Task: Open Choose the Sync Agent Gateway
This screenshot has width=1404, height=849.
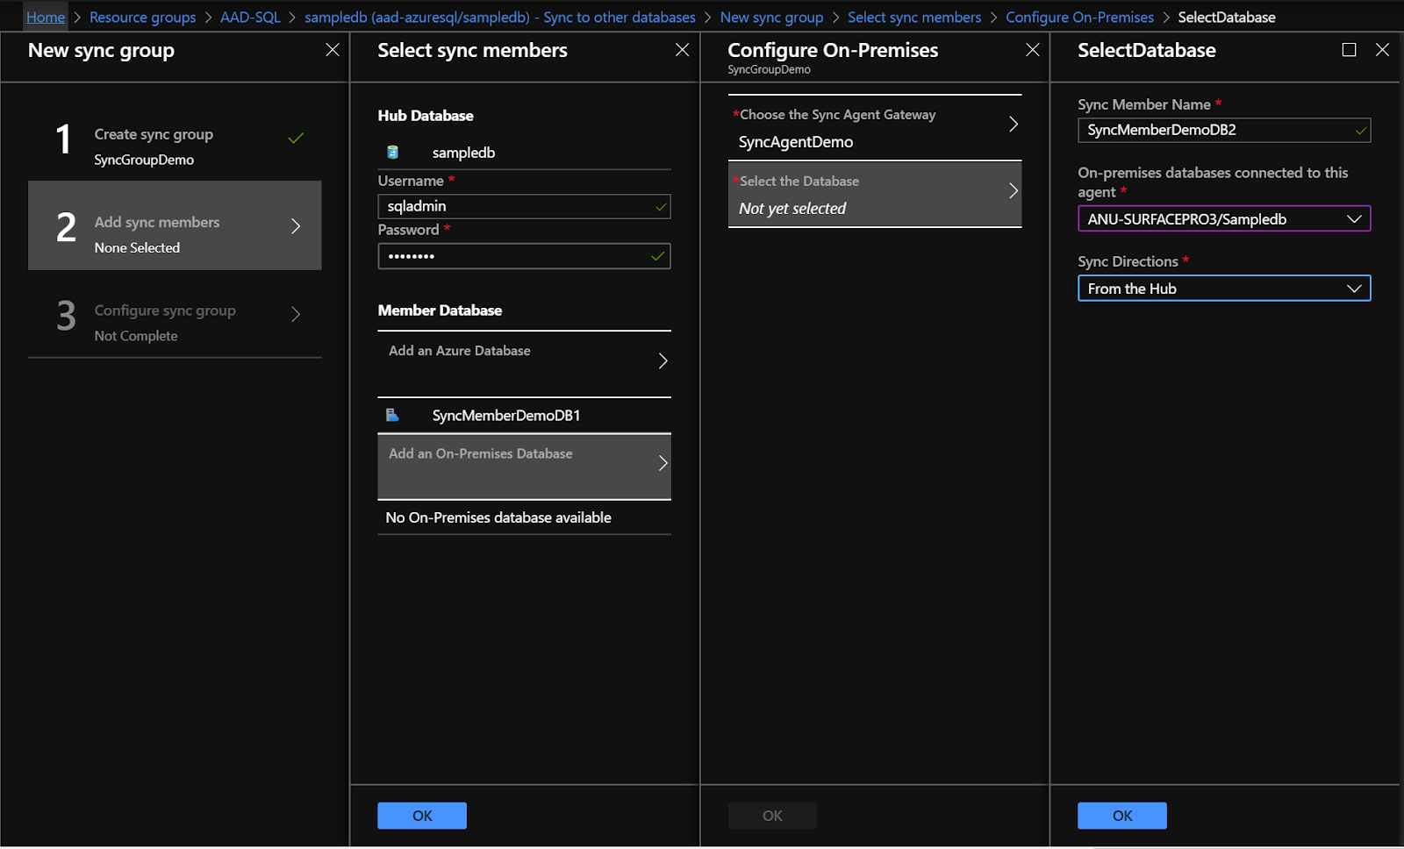Action: tap(875, 128)
